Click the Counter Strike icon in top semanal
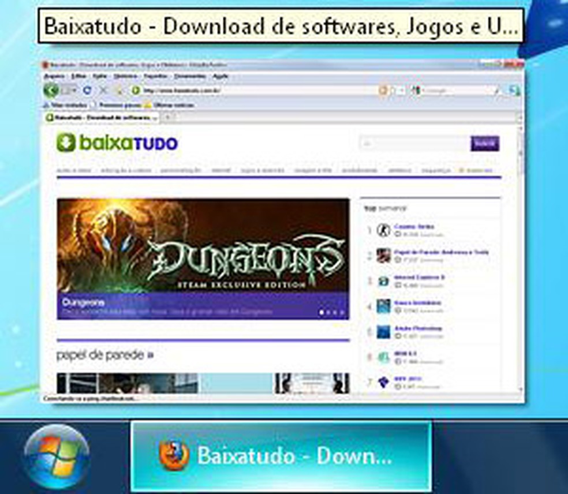568x494 pixels. (383, 230)
